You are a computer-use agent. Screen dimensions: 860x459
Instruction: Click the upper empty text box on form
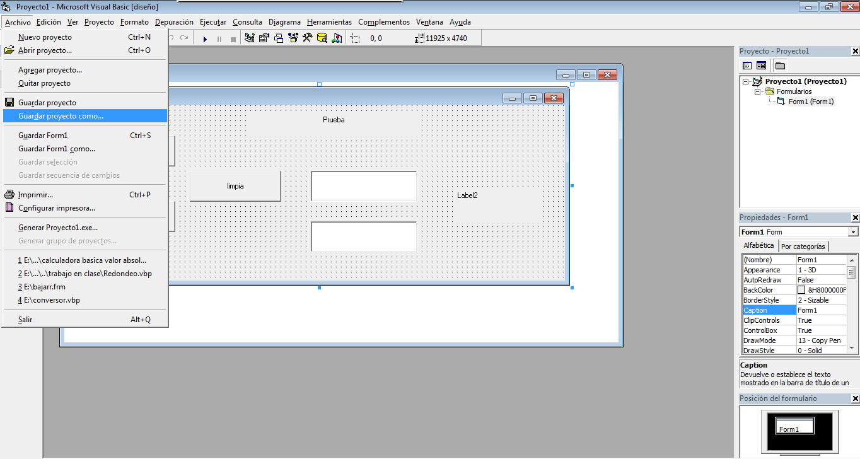pos(364,186)
